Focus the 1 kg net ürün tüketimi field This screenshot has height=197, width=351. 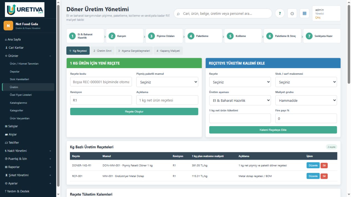point(240,118)
